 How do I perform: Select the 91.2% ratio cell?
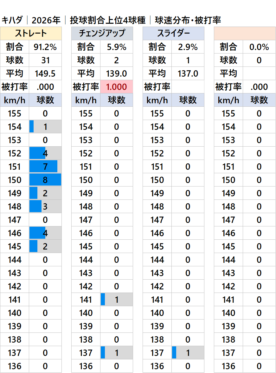45,47
